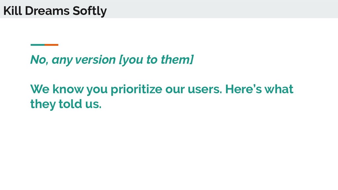Click the word users in body text

[x=205, y=89]
